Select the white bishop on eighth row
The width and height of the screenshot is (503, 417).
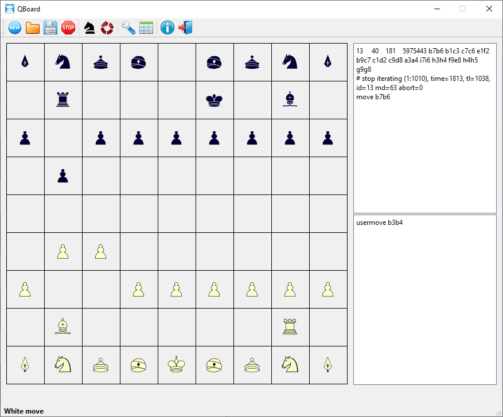63,326
